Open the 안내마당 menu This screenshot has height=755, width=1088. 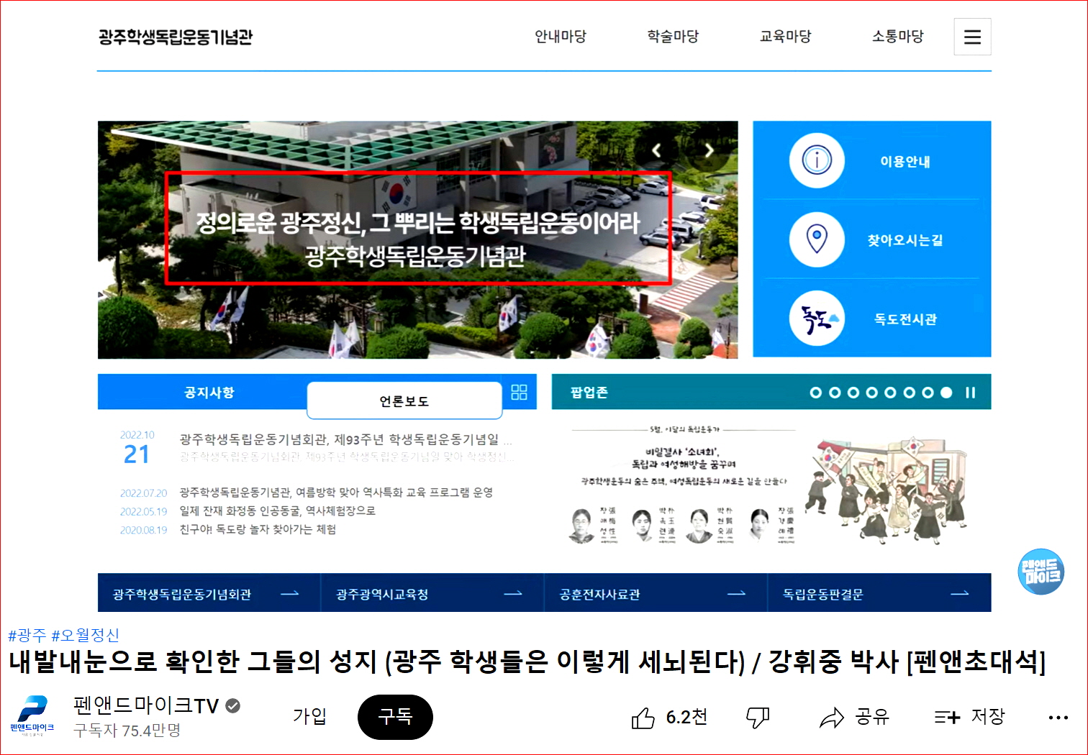click(561, 37)
